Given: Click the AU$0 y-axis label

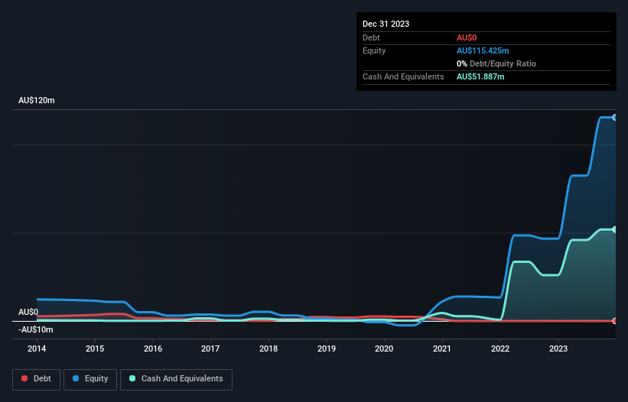Looking at the screenshot, I should pyautogui.click(x=28, y=312).
